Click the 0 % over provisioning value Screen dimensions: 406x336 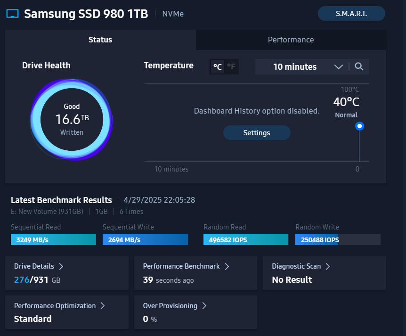coord(150,319)
